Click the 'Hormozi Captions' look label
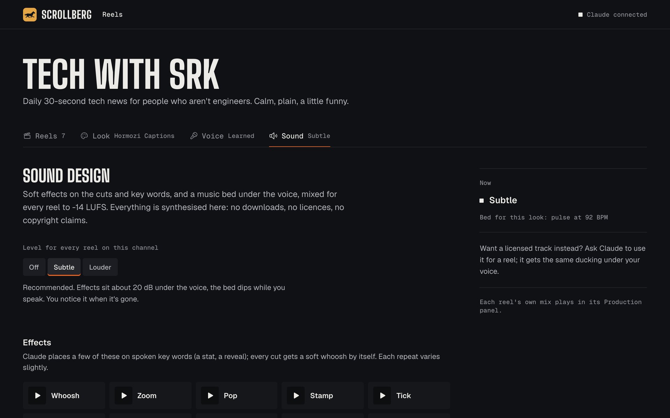Viewport: 670px width, 418px height. click(x=144, y=136)
